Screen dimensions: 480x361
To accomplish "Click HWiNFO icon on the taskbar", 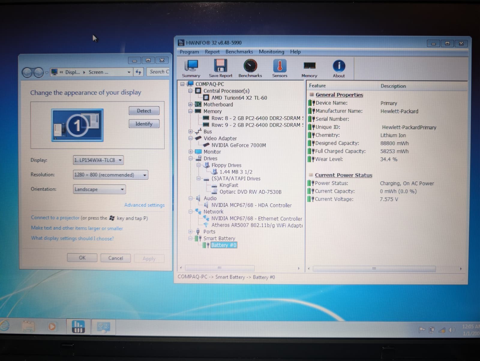I will (x=78, y=327).
